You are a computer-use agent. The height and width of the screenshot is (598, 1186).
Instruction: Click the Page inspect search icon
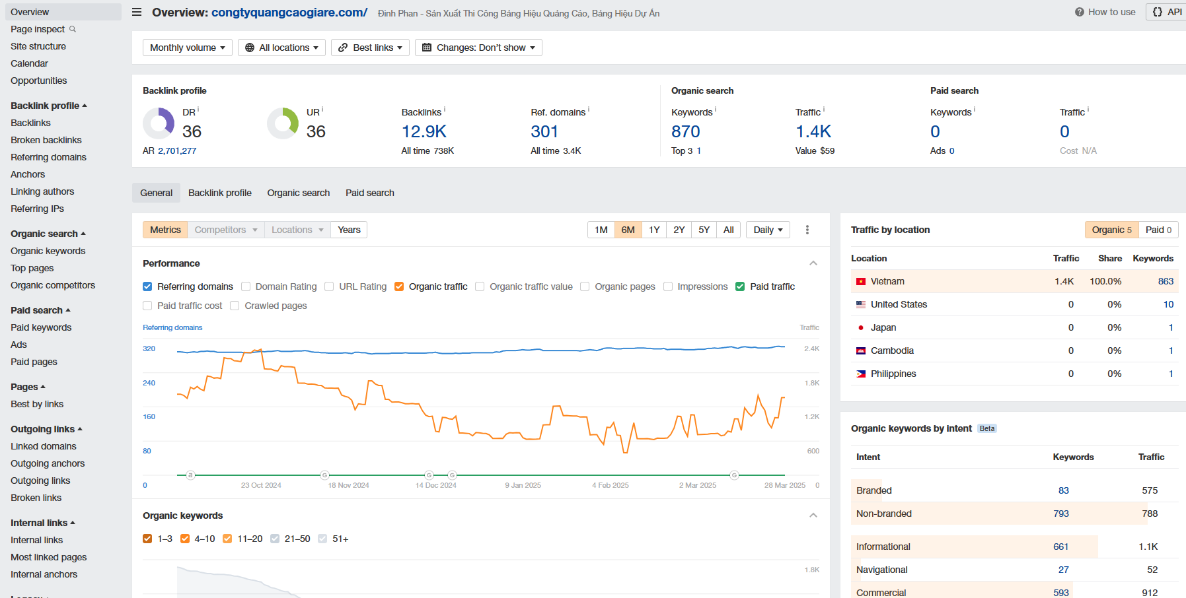73,29
